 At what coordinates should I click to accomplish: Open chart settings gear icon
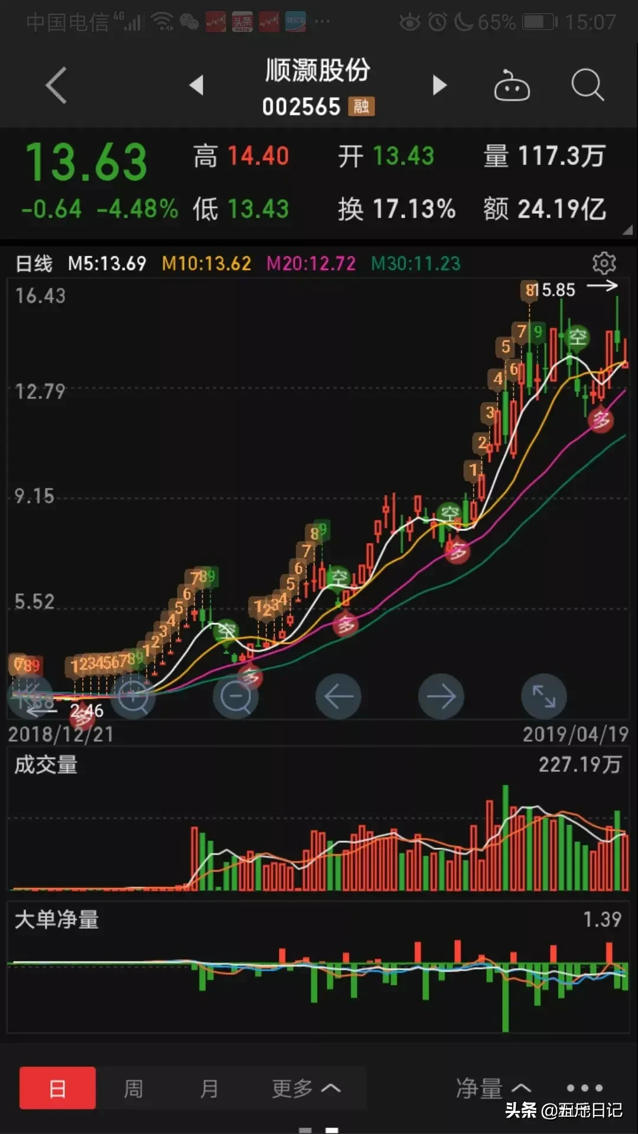[x=604, y=263]
